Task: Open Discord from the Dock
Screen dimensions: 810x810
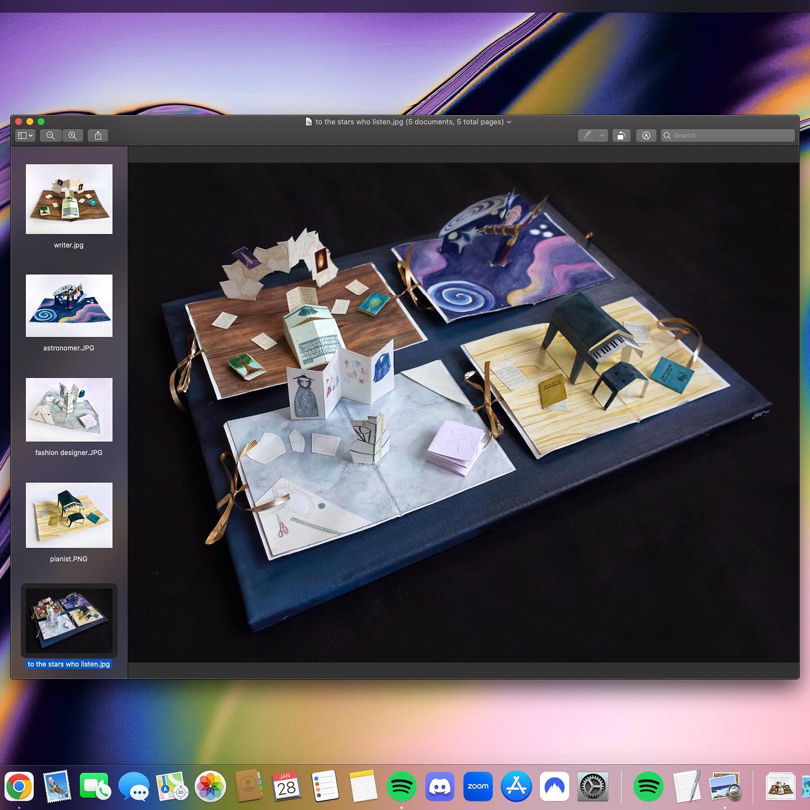Action: click(439, 786)
